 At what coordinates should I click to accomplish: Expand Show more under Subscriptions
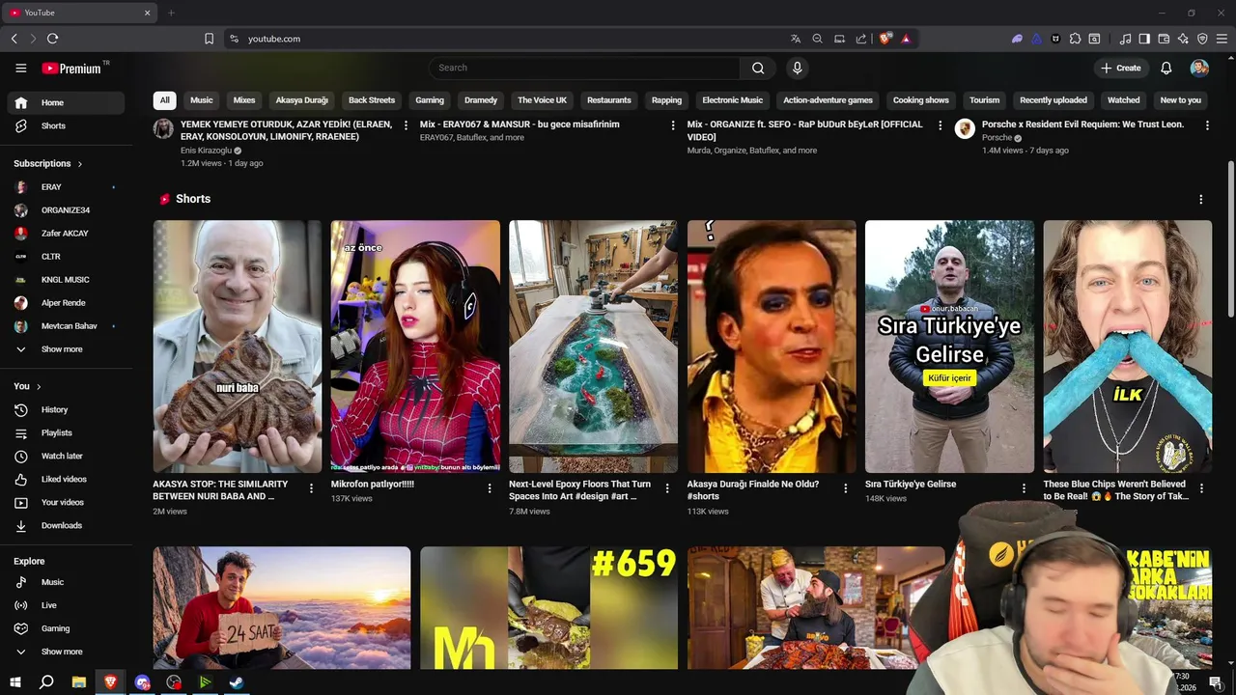67,349
